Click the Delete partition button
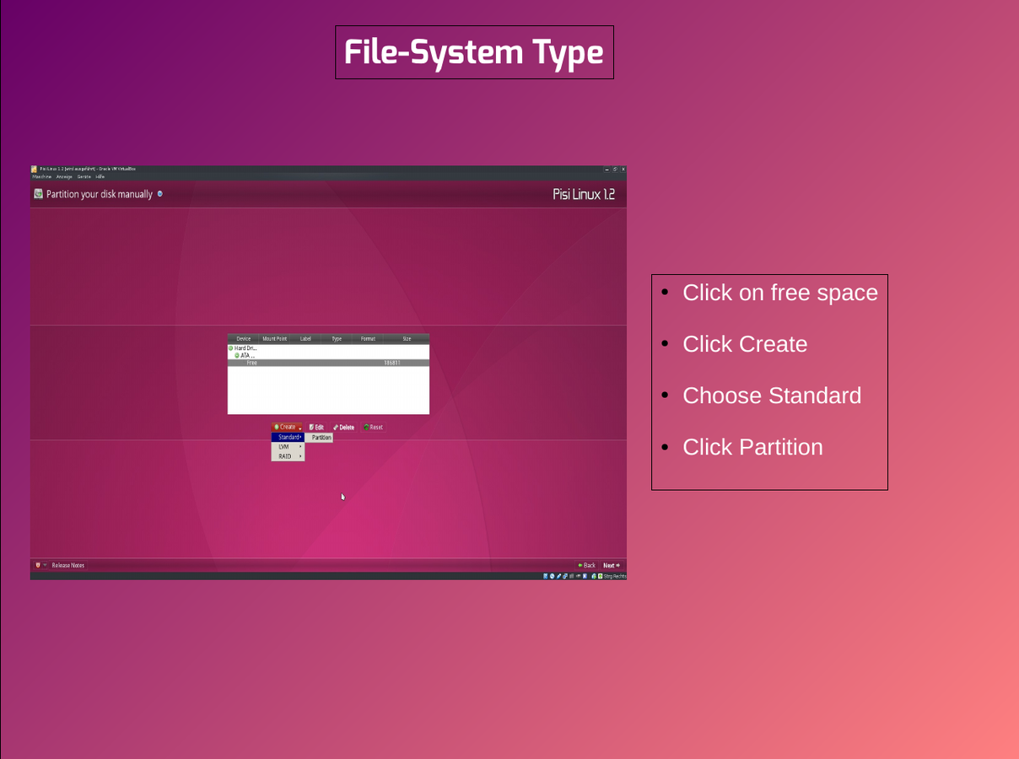The height and width of the screenshot is (759, 1019). point(343,428)
